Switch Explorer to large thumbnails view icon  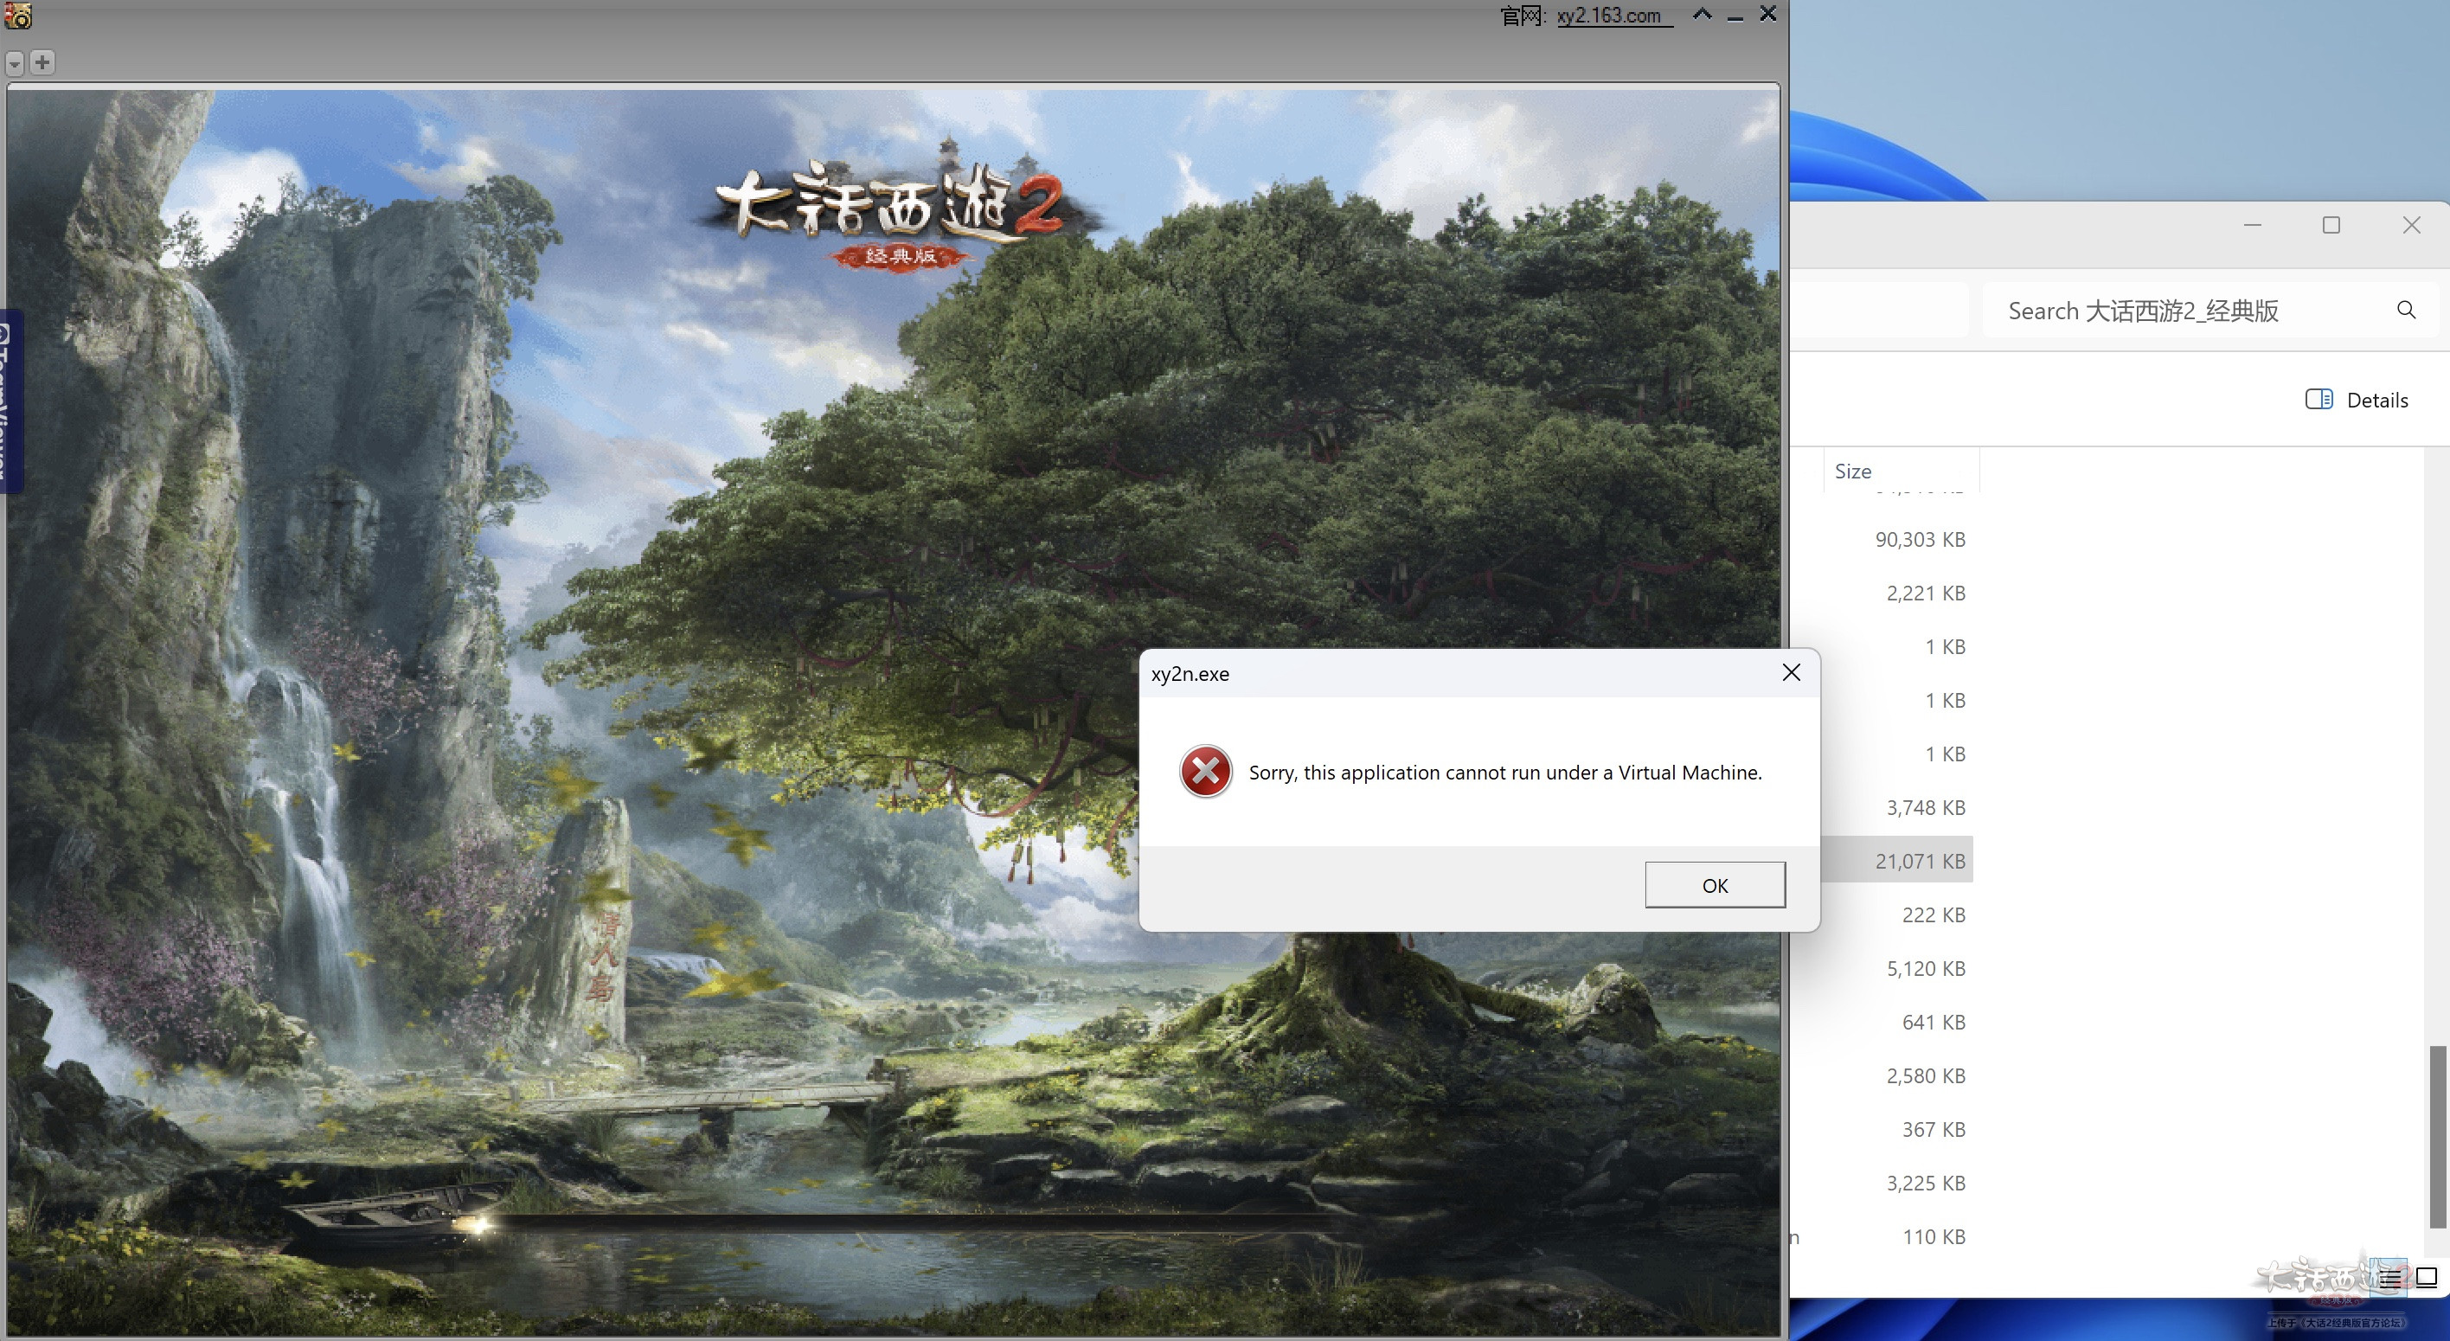click(x=2427, y=1277)
